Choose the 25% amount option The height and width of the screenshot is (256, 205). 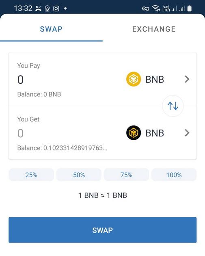tap(31, 175)
